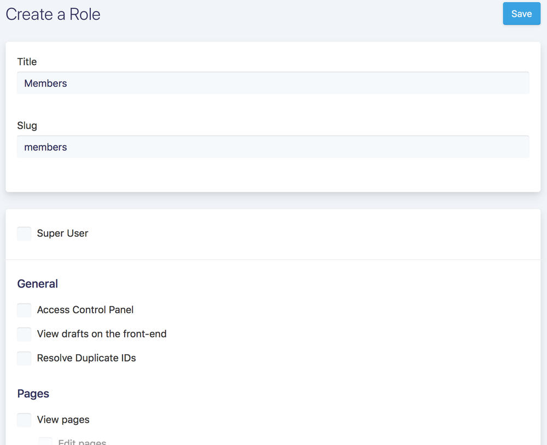Click the Slug field label
547x445 pixels.
click(x=27, y=126)
